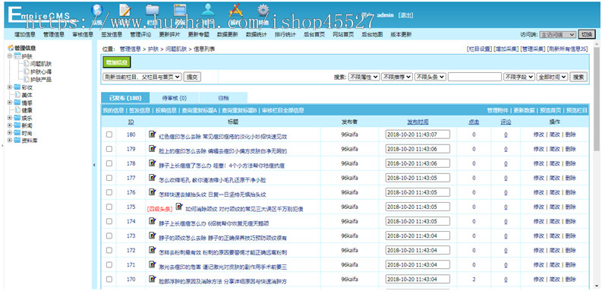Click the edit icon in row 179
Image resolution: width=602 pixels, height=291 pixels.
pos(153,148)
